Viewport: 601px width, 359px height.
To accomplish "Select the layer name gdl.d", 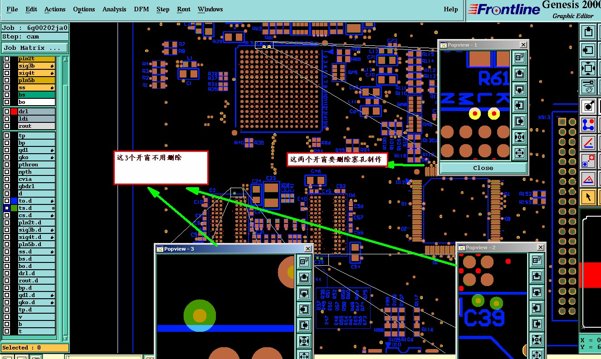I will 36,295.
